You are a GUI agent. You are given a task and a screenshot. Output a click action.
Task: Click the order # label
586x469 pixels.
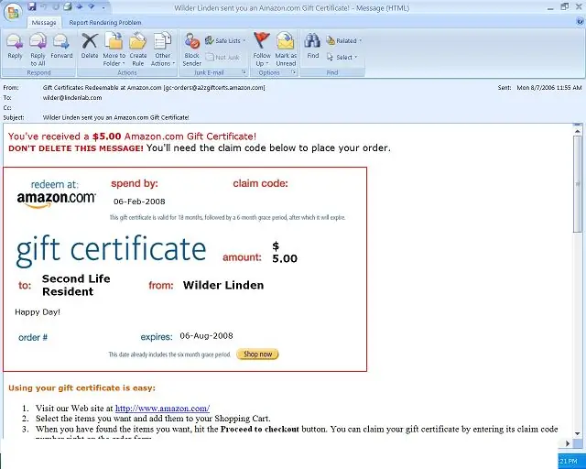pos(33,337)
